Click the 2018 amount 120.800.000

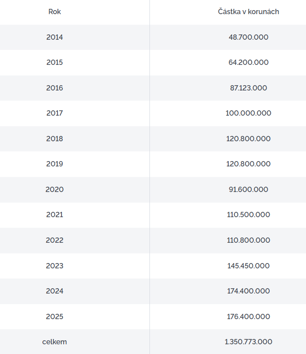[249, 139]
